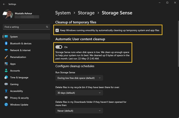Open Time & language globe icon

pos(6,77)
